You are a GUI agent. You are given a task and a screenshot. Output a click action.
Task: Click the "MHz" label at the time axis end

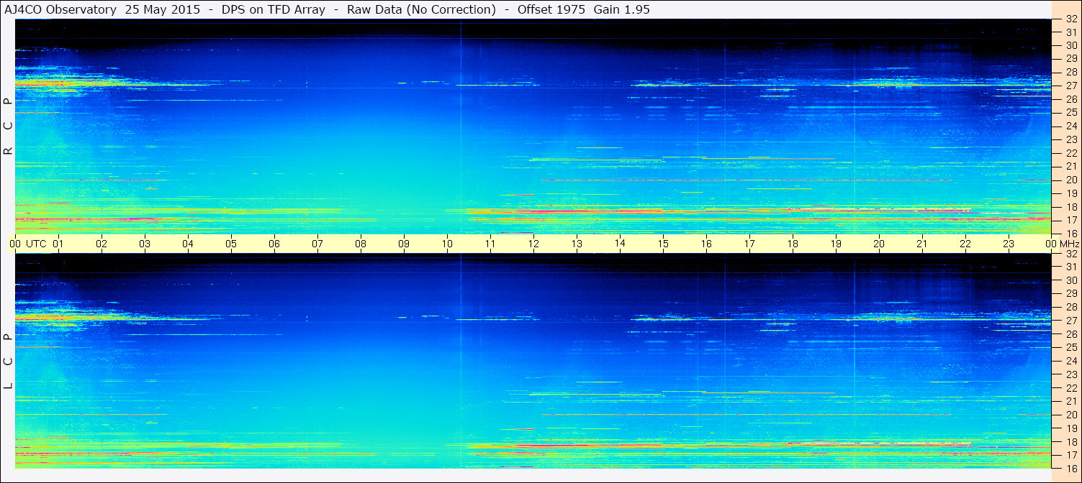pyautogui.click(x=1070, y=244)
